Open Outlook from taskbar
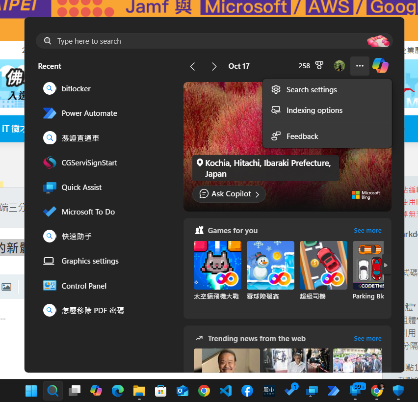Image resolution: width=418 pixels, height=402 pixels. tap(183, 391)
